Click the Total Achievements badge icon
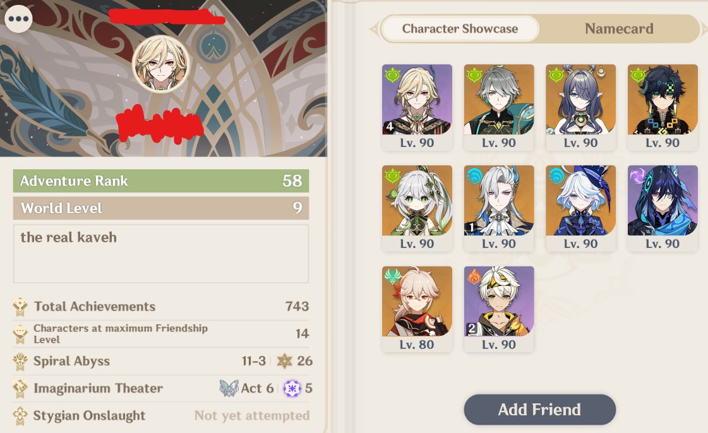Screen dimensions: 708x433 tap(20, 307)
